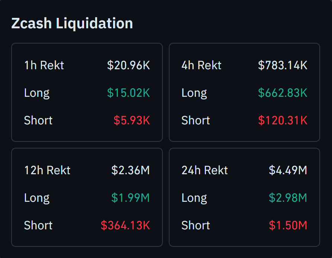
Task: Select the 12h long amount $1.99M
Action: 130,198
